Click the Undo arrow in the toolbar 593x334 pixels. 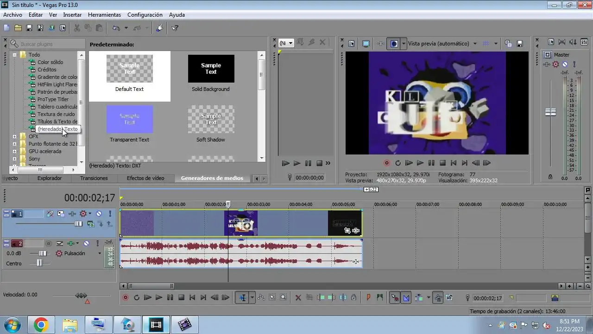pyautogui.click(x=116, y=28)
